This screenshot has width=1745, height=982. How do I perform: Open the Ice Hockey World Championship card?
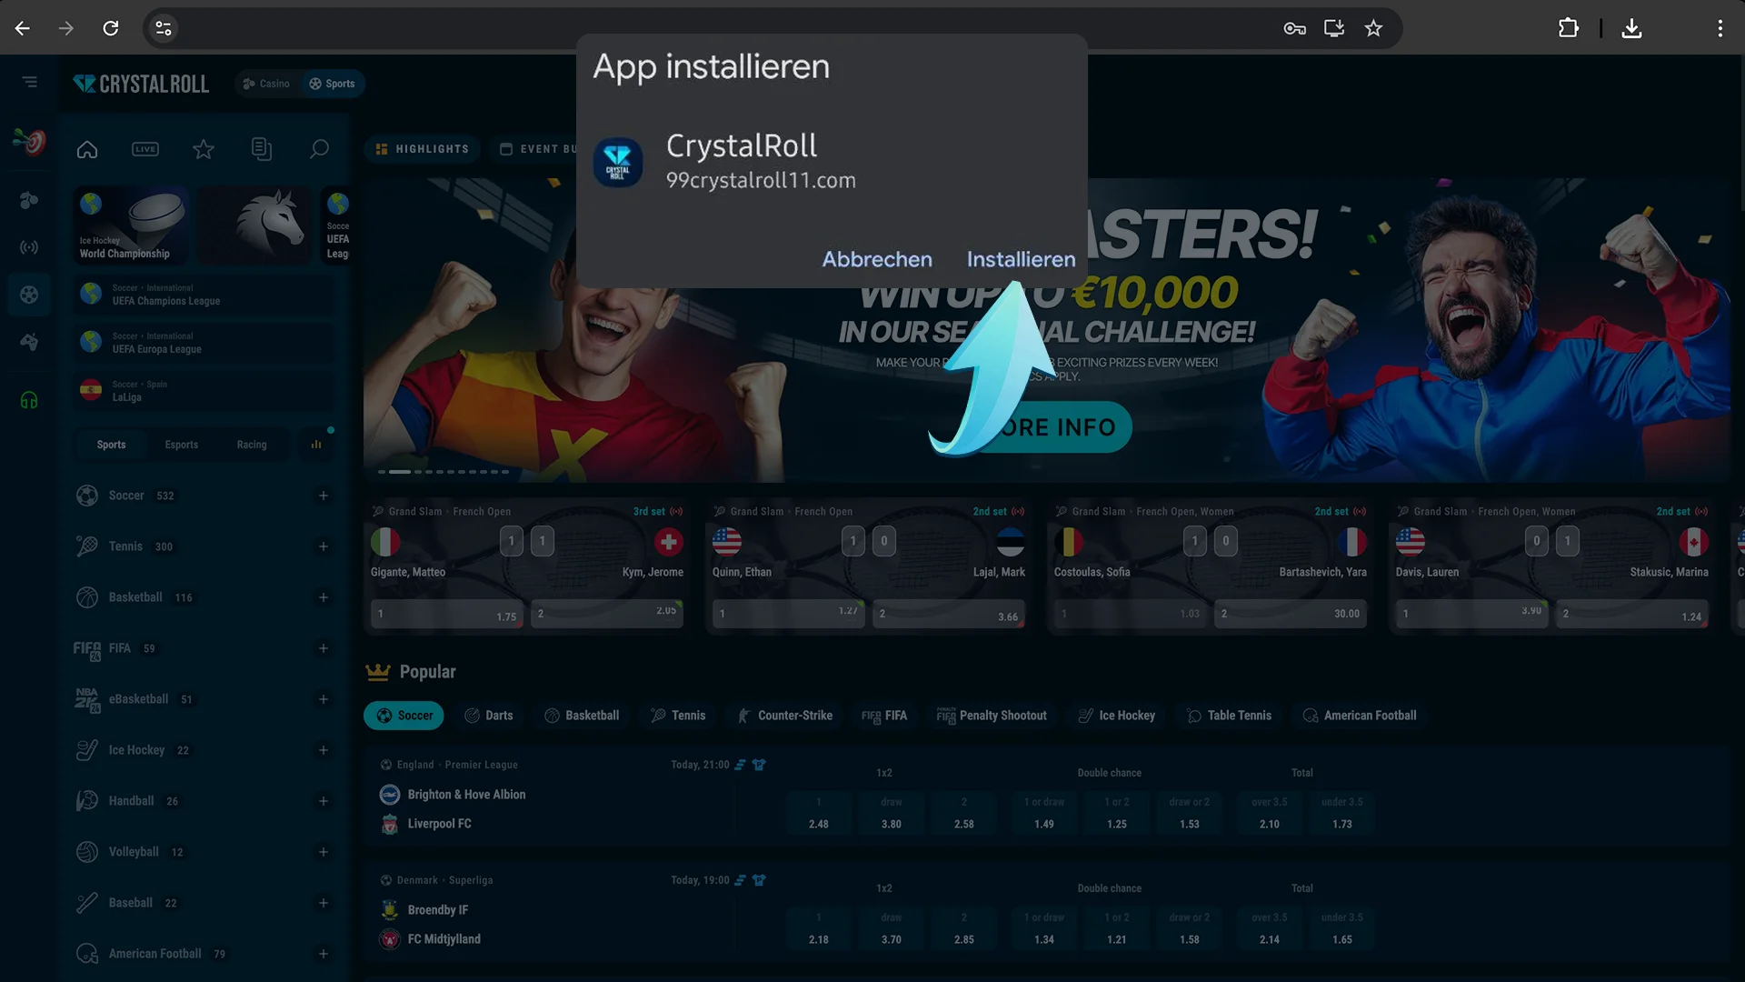[x=130, y=225]
